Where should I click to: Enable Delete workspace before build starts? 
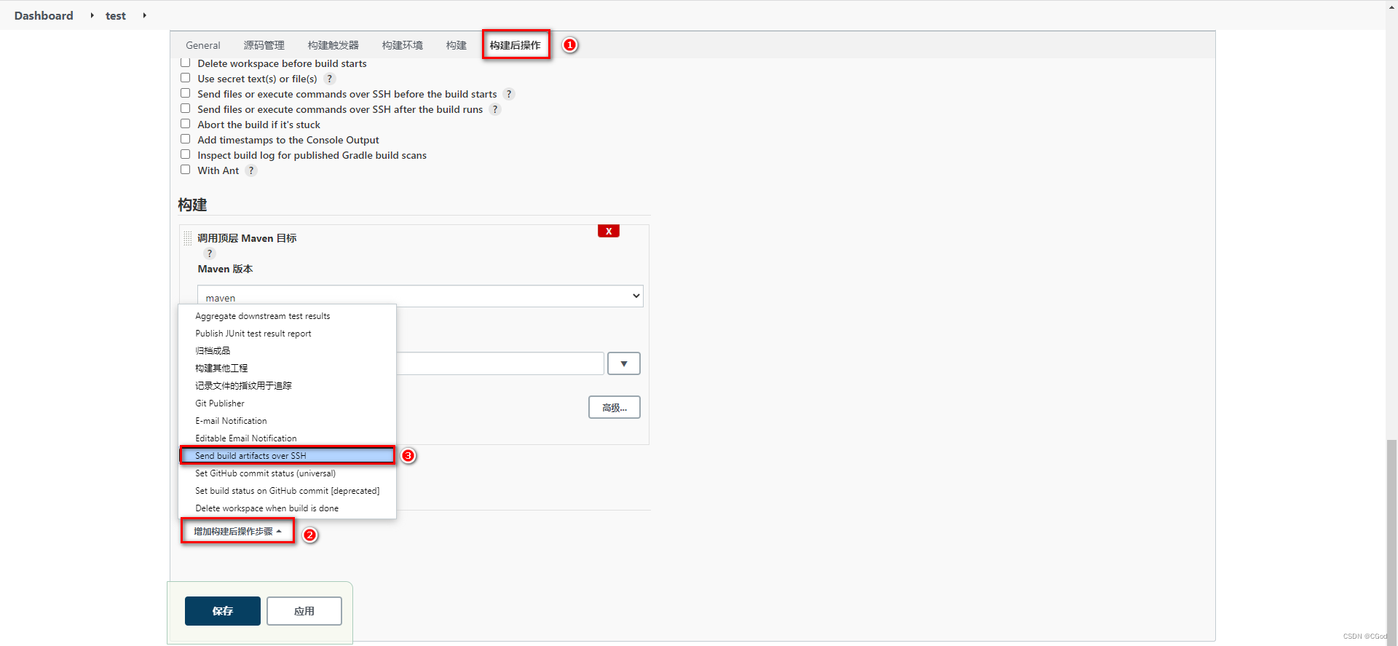coord(186,63)
